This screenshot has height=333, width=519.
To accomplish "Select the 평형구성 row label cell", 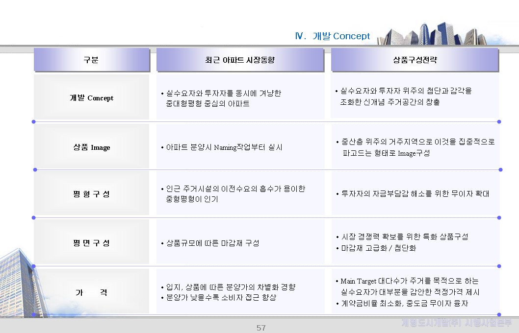I will 91,193.
